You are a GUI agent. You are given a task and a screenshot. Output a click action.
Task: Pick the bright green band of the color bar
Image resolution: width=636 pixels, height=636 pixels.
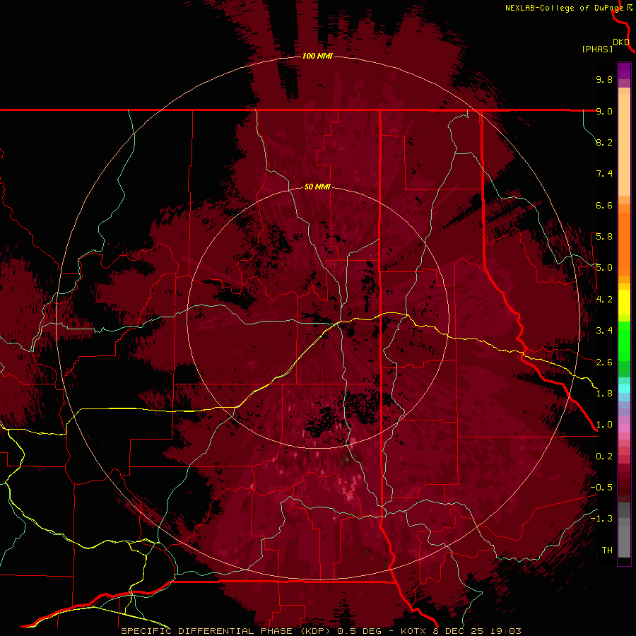pos(624,341)
